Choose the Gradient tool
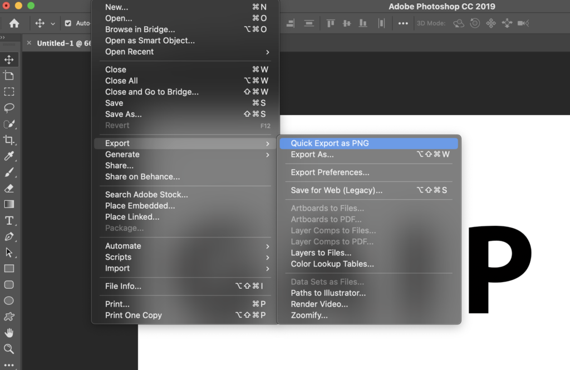 pyautogui.click(x=8, y=204)
